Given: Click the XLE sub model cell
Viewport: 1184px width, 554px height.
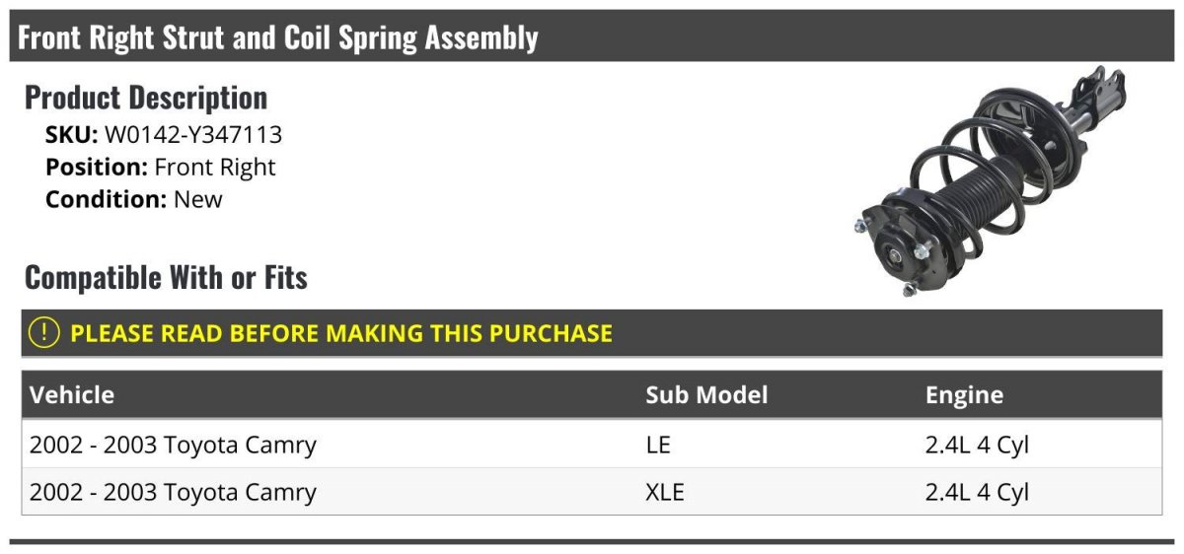Looking at the screenshot, I should [x=665, y=492].
